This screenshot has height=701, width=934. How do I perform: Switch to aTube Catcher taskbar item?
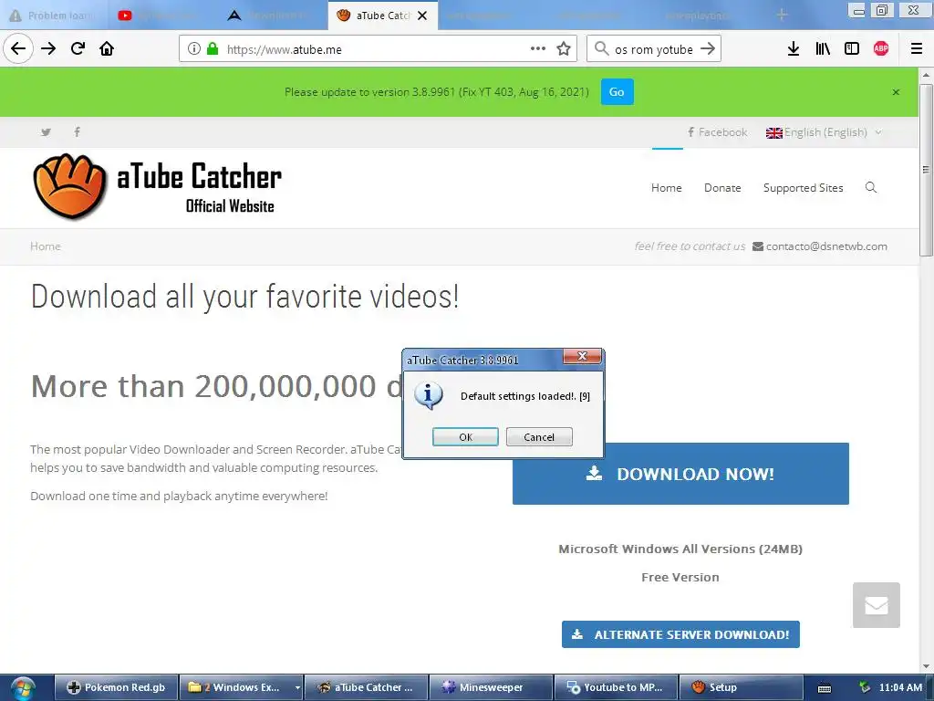[366, 688]
